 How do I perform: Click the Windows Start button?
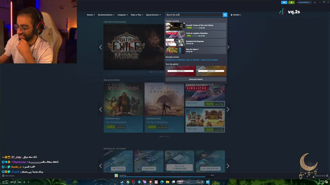click(208, 182)
